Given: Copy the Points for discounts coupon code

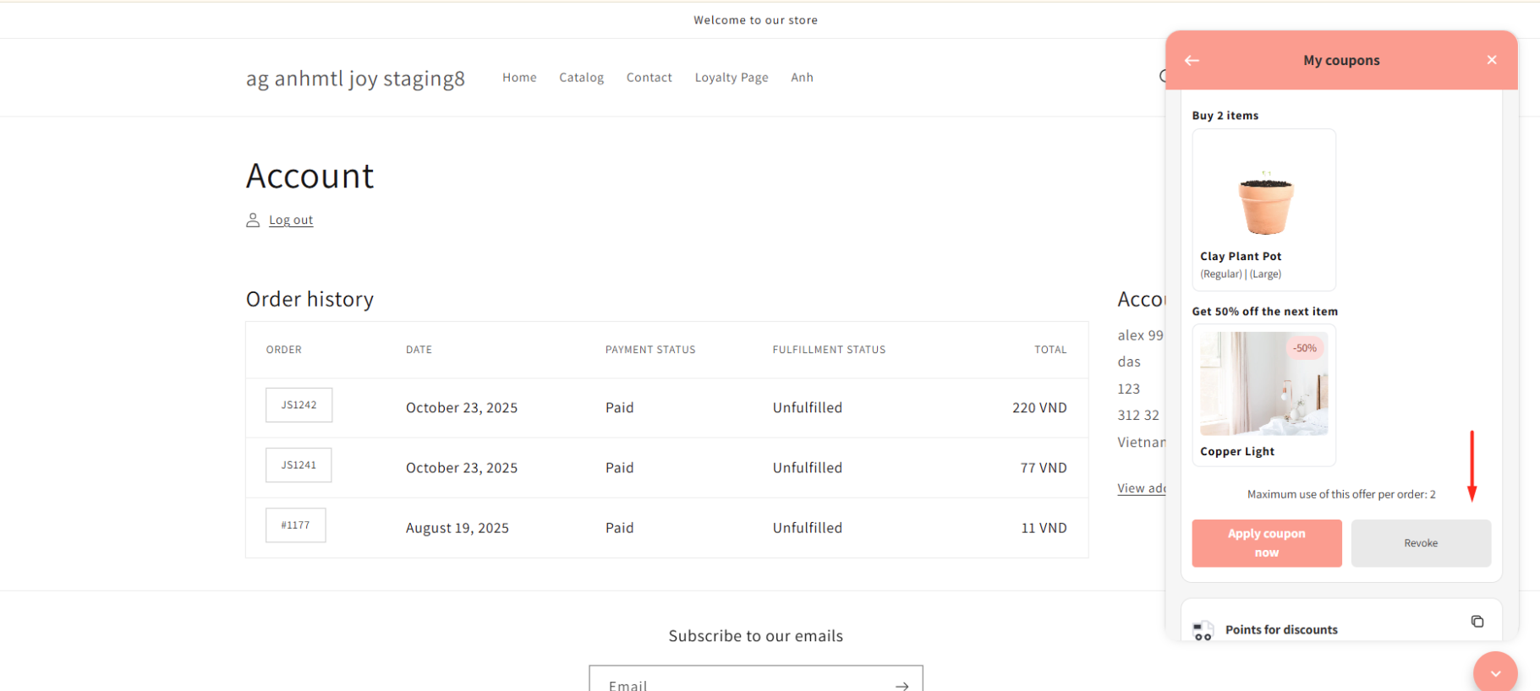Looking at the screenshot, I should (x=1477, y=622).
